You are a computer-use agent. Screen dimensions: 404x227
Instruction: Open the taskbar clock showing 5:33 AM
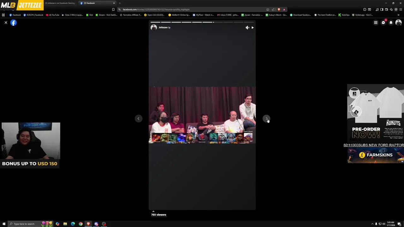pos(391,224)
